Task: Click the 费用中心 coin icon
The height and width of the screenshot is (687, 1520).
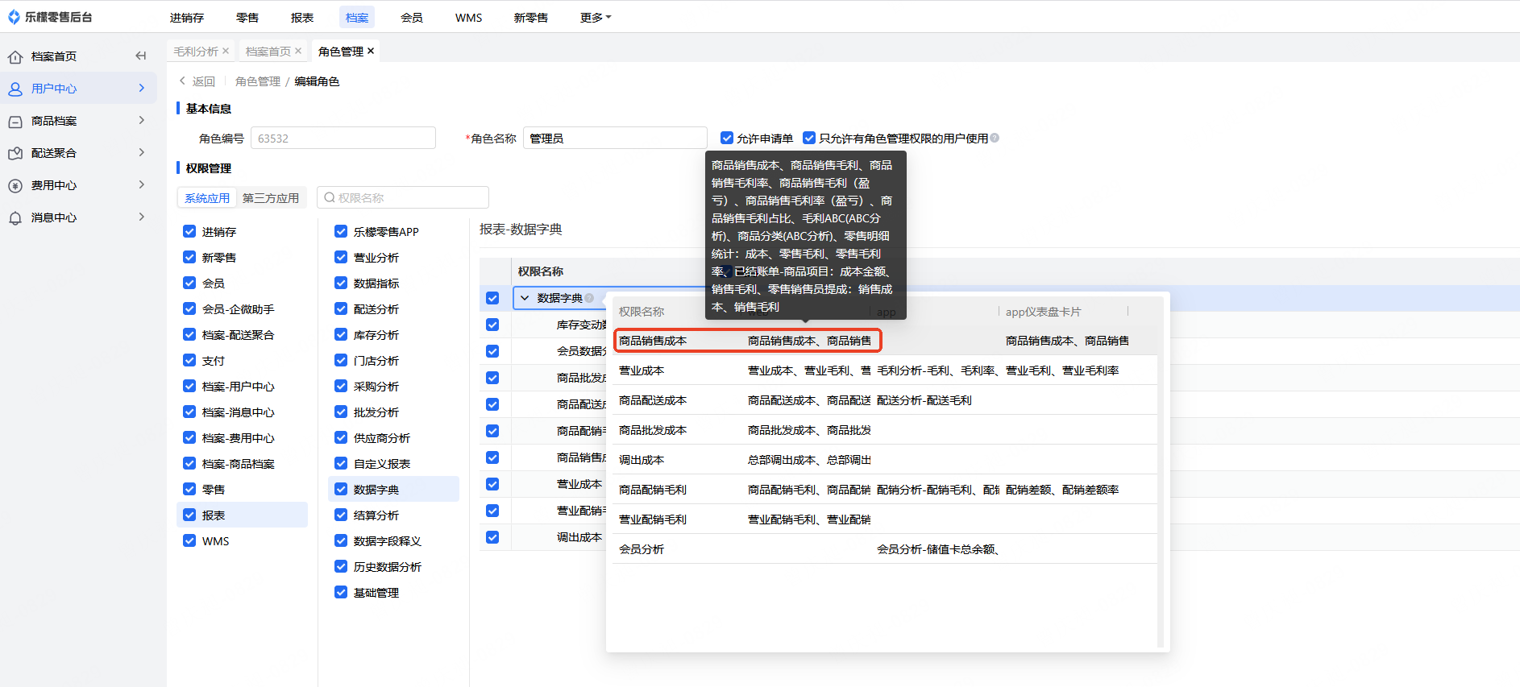Action: pos(15,186)
